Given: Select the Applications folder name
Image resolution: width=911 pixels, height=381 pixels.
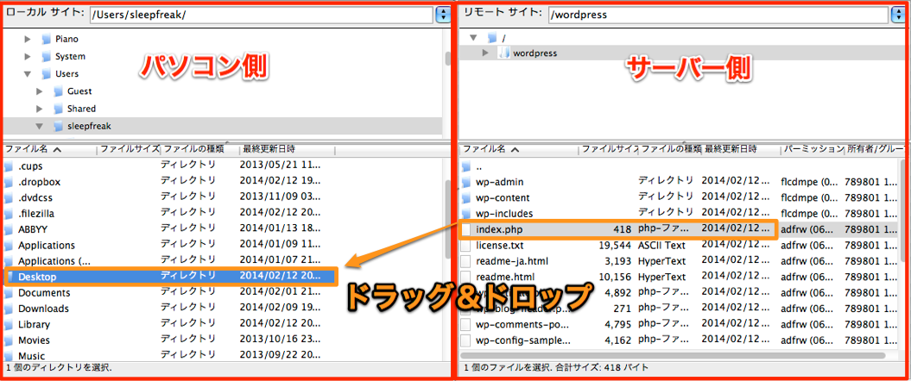Looking at the screenshot, I should pyautogui.click(x=47, y=246).
